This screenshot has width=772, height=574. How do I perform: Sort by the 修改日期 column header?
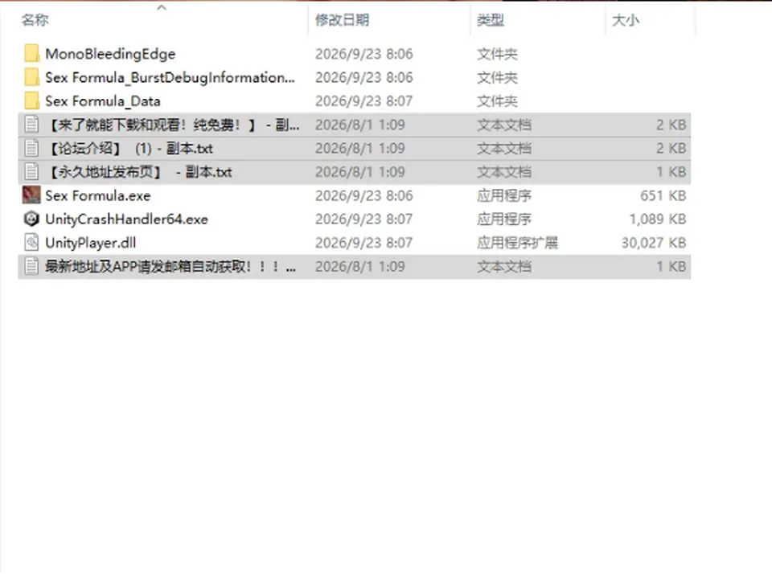343,20
